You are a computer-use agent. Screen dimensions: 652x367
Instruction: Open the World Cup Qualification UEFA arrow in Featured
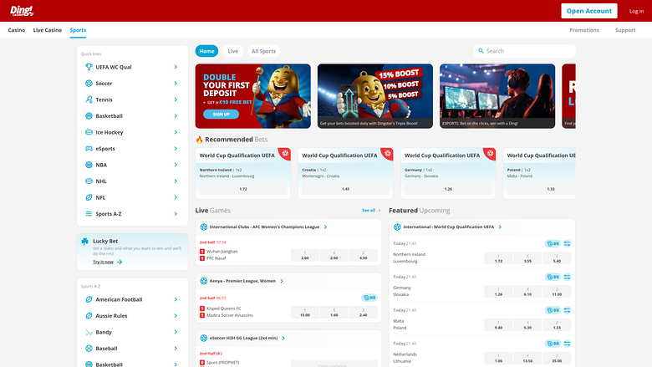(x=500, y=227)
